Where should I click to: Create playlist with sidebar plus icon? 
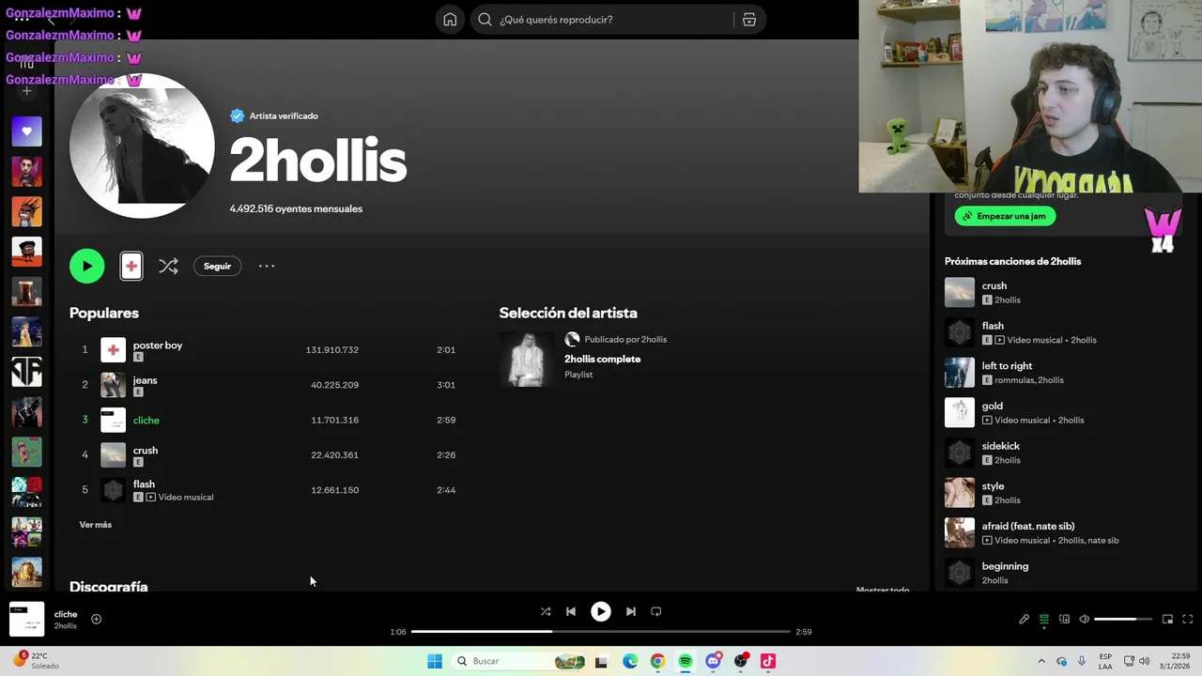(26, 91)
